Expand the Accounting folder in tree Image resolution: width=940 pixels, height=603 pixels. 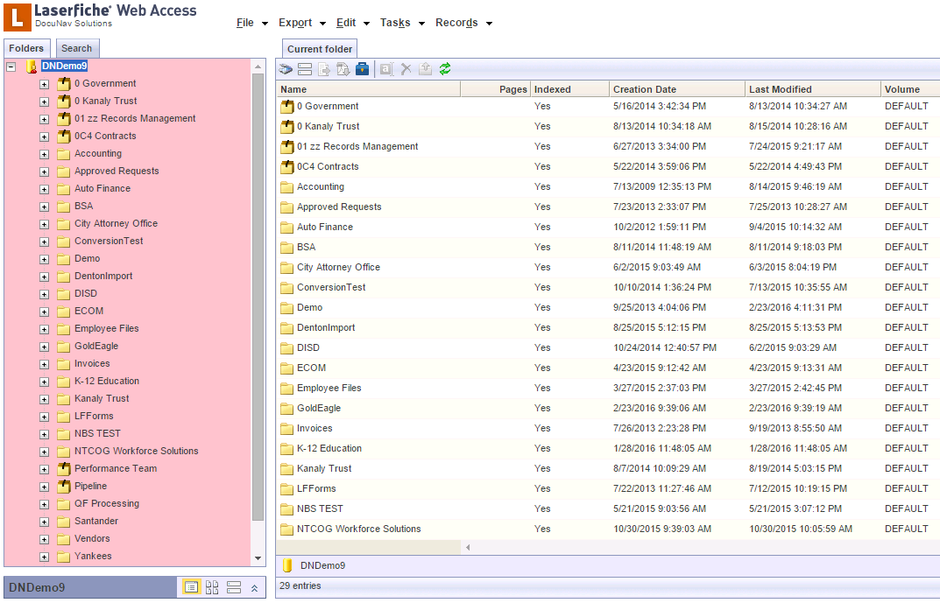coord(44,154)
